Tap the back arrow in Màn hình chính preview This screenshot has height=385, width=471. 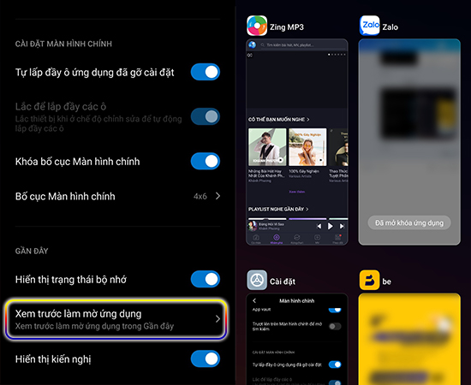[254, 300]
